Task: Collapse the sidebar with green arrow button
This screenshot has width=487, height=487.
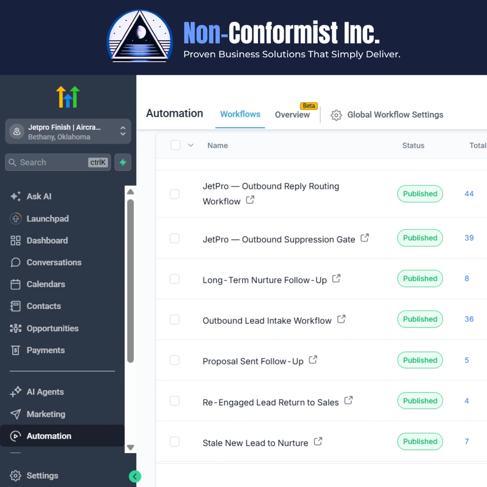Action: click(135, 476)
